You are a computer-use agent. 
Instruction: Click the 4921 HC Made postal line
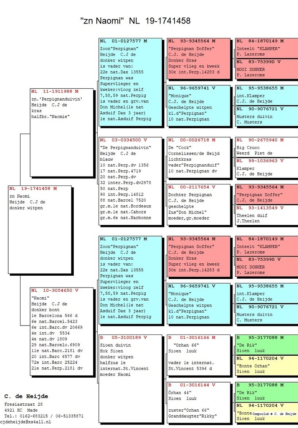(x=21, y=410)
